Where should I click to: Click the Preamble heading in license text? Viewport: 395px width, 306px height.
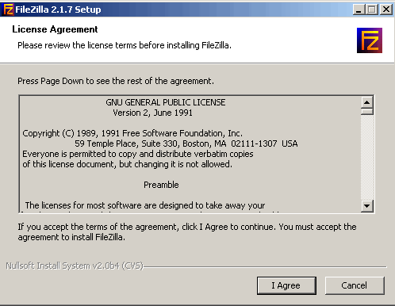161,185
